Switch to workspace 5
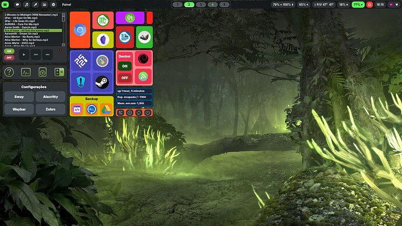Viewport: 402px width, 226px height. (224, 4)
